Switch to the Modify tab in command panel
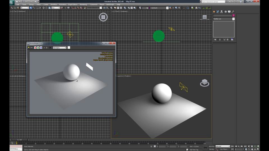269x151 pixels. 218,12
